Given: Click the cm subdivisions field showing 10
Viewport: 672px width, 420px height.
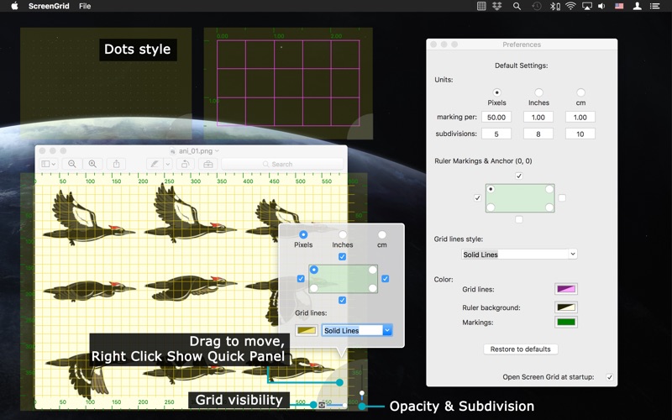Looking at the screenshot, I should coord(580,134).
